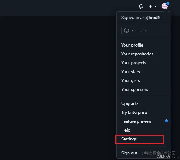Choose Upgrade from the menu
This screenshot has height=160, width=180.
(130, 103)
